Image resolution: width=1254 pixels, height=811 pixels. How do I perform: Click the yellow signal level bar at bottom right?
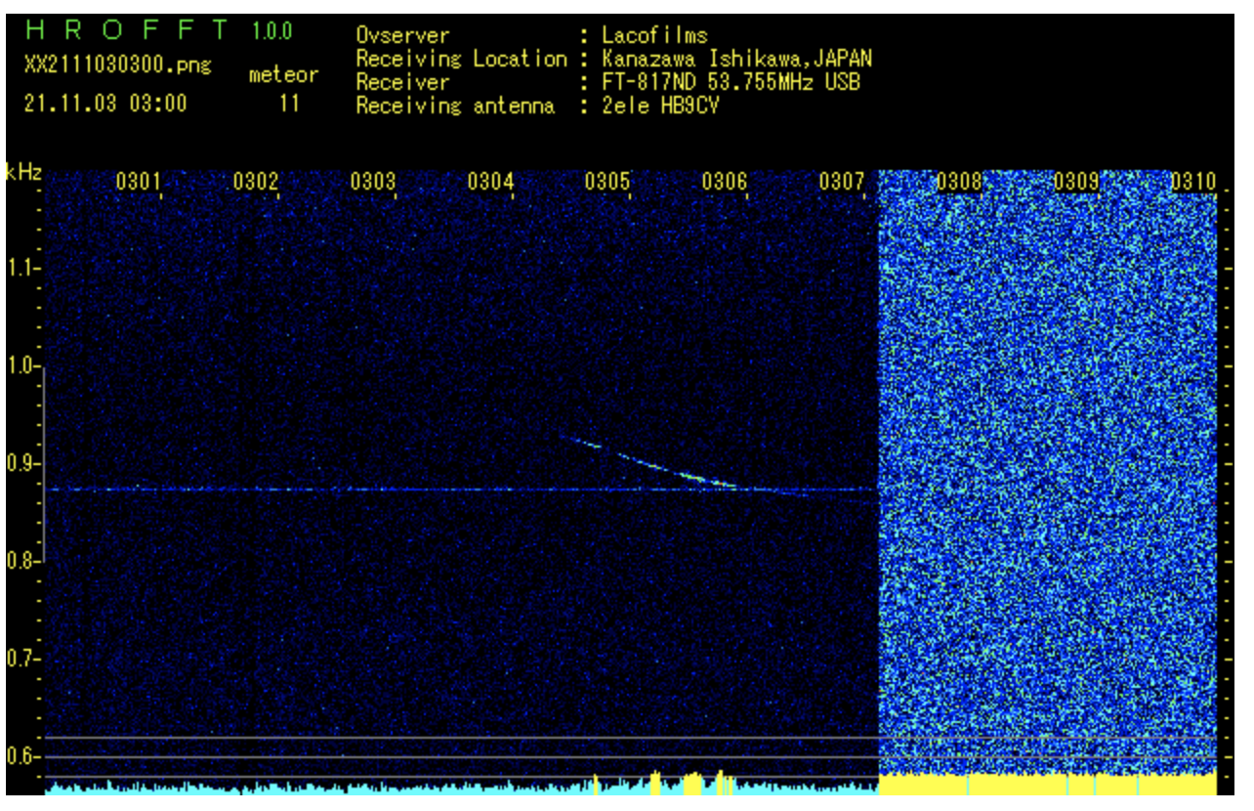(x=1047, y=784)
